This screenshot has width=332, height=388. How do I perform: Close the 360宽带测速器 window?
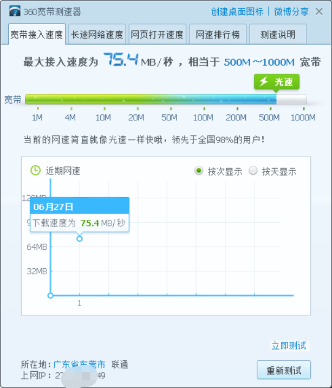(x=319, y=11)
